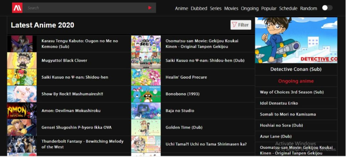Open Golden Time (Dub) thumbnail
This screenshot has height=157, width=346.
tap(146, 127)
